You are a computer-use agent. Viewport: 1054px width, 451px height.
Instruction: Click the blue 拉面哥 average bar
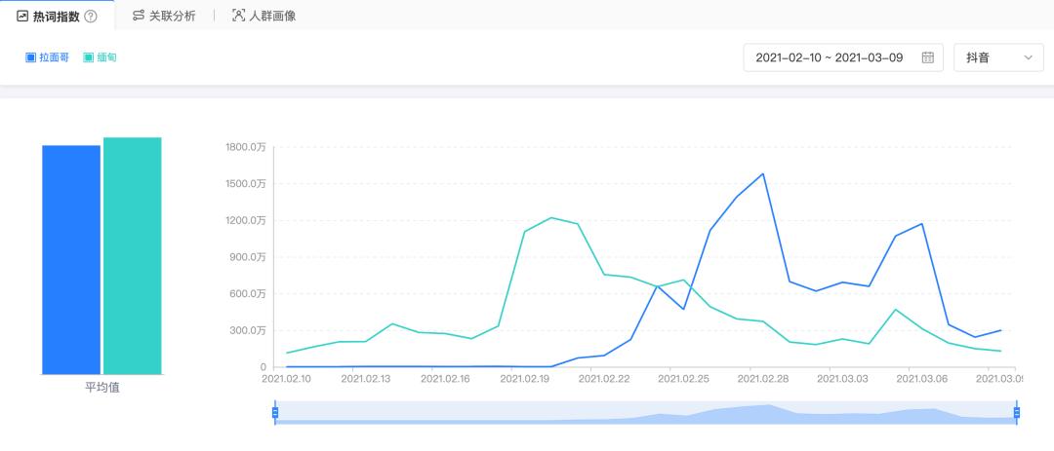[x=71, y=260]
